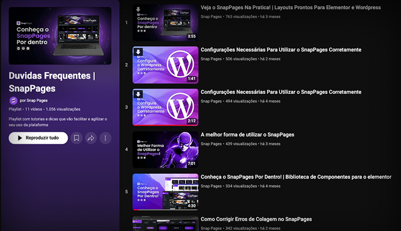Click the red progress bar under video 3
Screen dimensions: 401x231
pos(166,125)
